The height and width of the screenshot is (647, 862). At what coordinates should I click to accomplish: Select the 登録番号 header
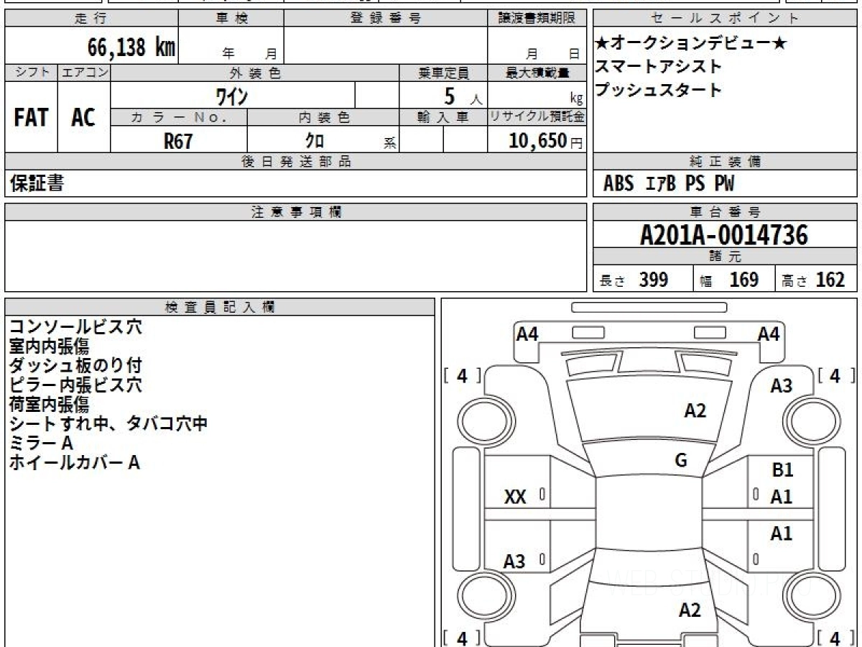386,19
